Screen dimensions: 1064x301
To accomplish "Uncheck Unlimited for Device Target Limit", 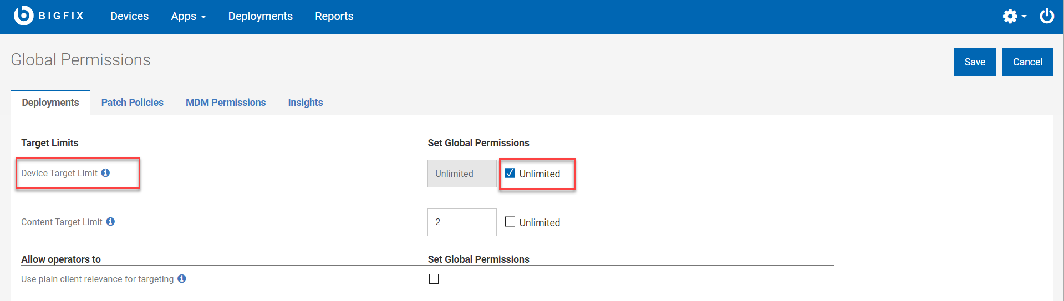I will click(510, 173).
